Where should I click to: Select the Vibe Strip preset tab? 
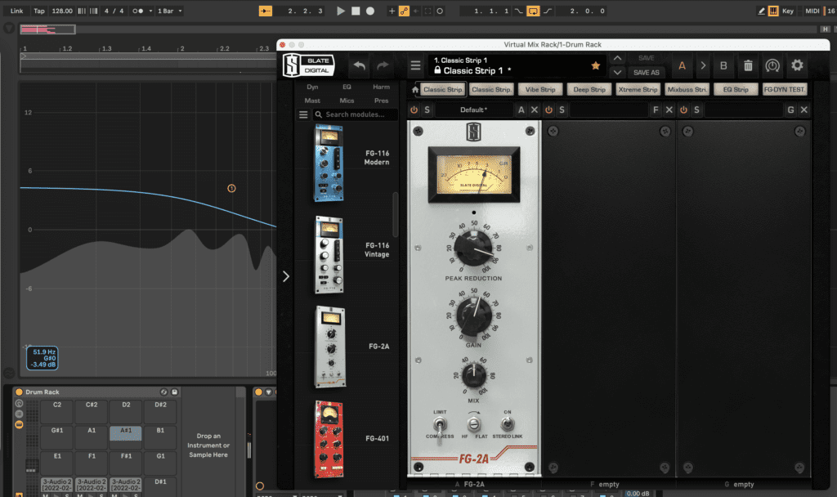540,90
